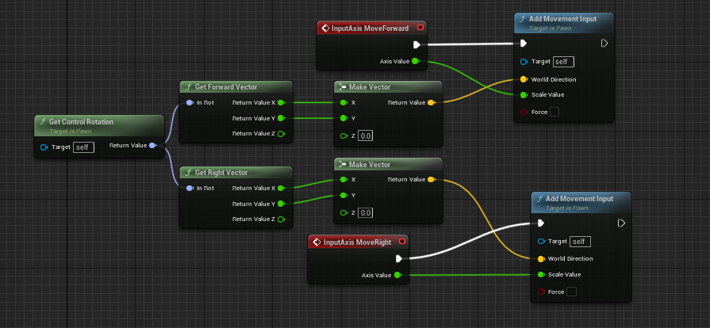Click exec input pin on lower Add Movement Input
The image size is (710, 328).
(541, 223)
